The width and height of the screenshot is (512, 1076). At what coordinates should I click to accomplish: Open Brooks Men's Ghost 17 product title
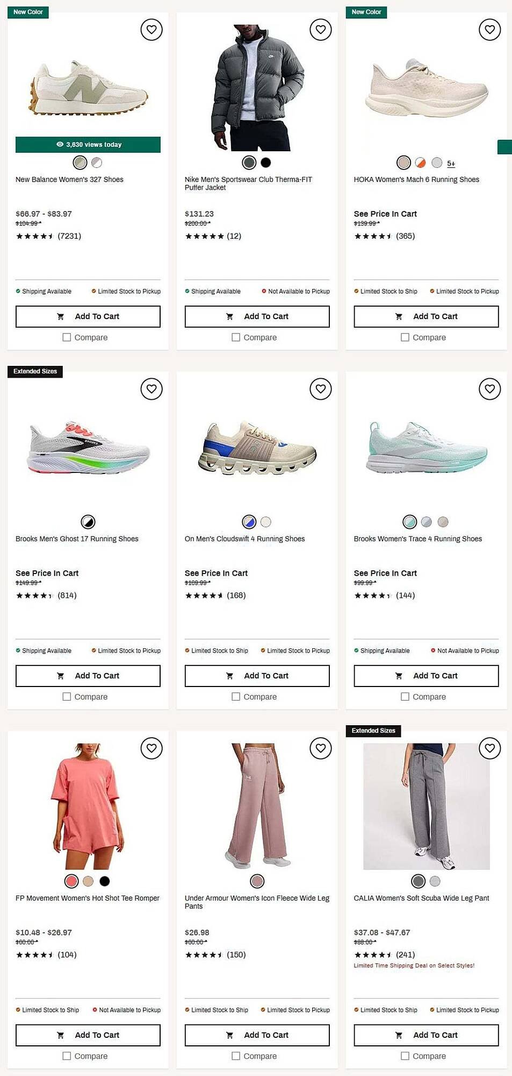click(x=77, y=539)
